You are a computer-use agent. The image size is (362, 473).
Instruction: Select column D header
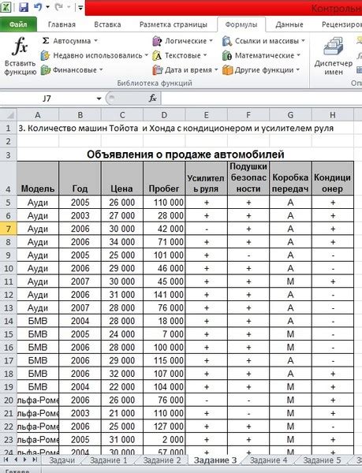pyautogui.click(x=164, y=115)
